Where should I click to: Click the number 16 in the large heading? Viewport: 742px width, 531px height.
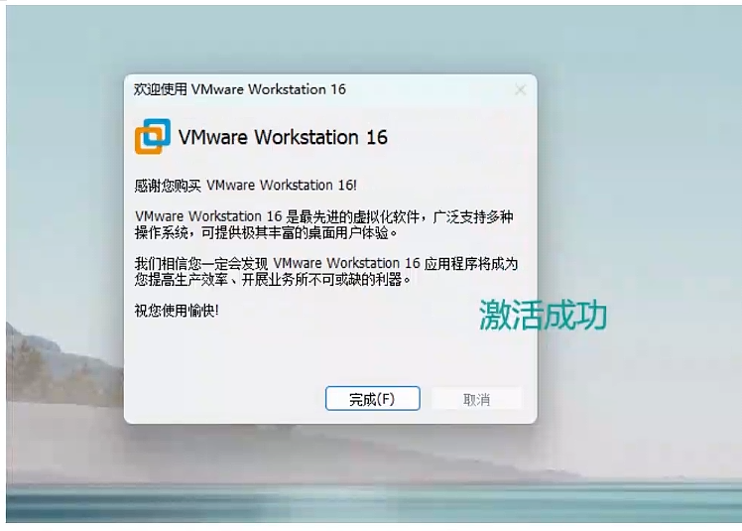(377, 137)
